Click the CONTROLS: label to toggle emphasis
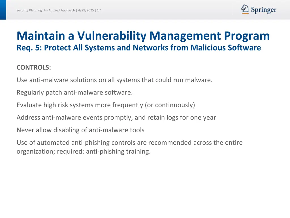This screenshot has width=290, height=218. pyautogui.click(x=34, y=68)
